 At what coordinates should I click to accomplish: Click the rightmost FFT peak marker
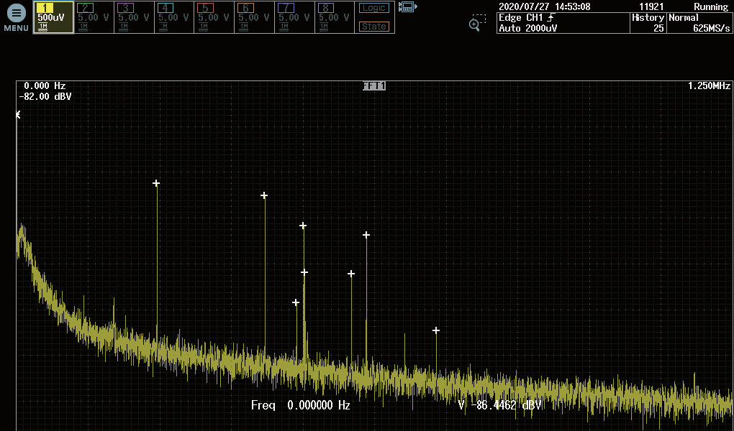(x=436, y=330)
